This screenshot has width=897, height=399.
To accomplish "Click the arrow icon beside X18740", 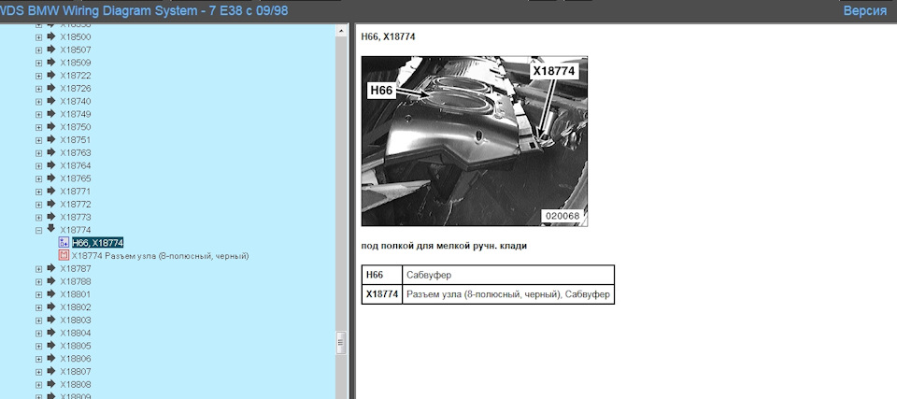I will [x=50, y=101].
